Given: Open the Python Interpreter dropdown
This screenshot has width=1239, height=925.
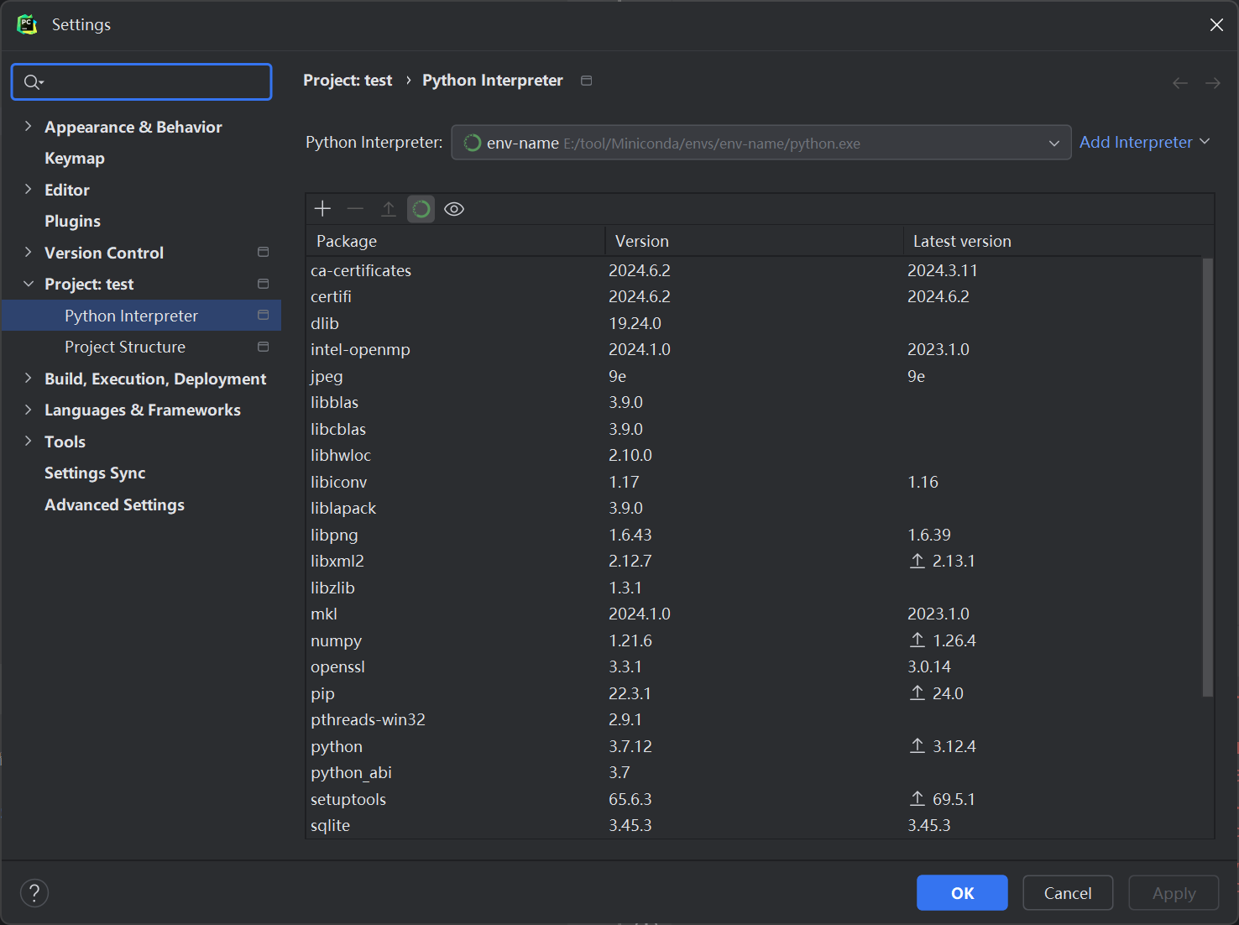Looking at the screenshot, I should pos(761,143).
